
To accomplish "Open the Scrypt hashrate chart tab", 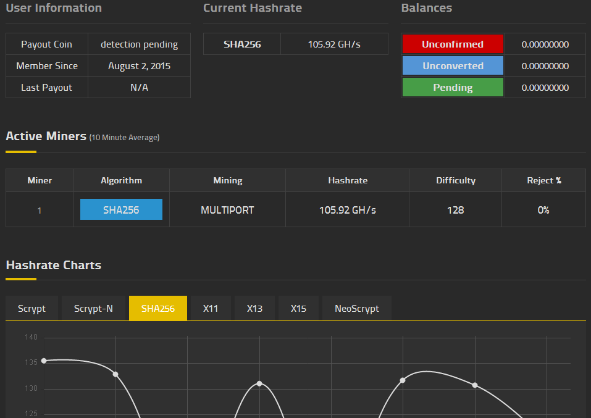I will click(x=31, y=308).
